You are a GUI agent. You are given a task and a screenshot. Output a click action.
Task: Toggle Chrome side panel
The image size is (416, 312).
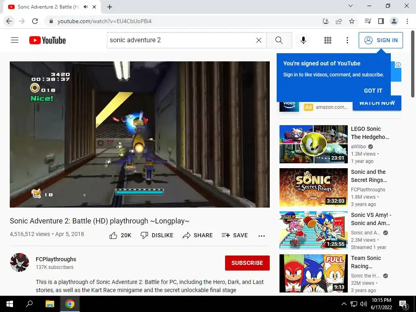(x=381, y=21)
